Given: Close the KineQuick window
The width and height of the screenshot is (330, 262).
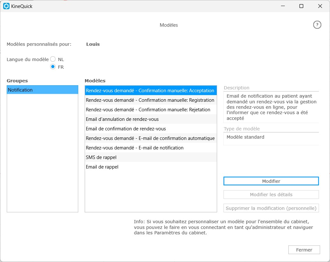Looking at the screenshot, I should [320, 6].
